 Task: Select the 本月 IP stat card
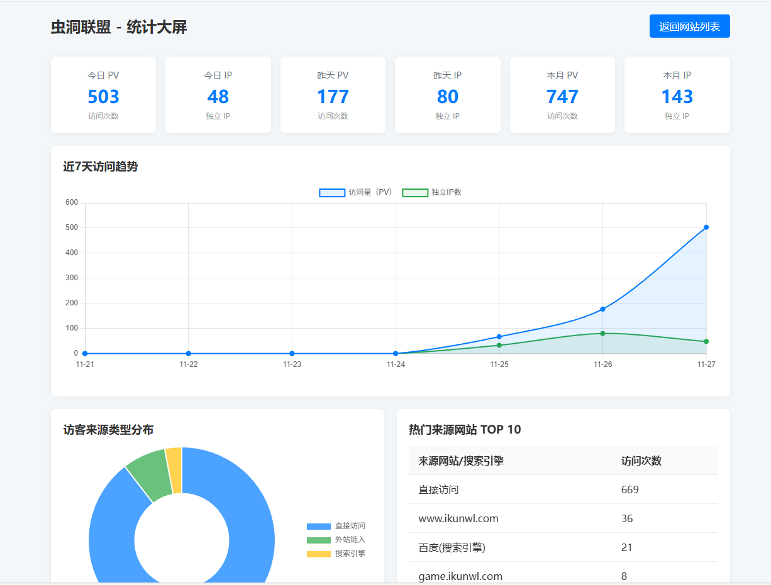click(677, 95)
